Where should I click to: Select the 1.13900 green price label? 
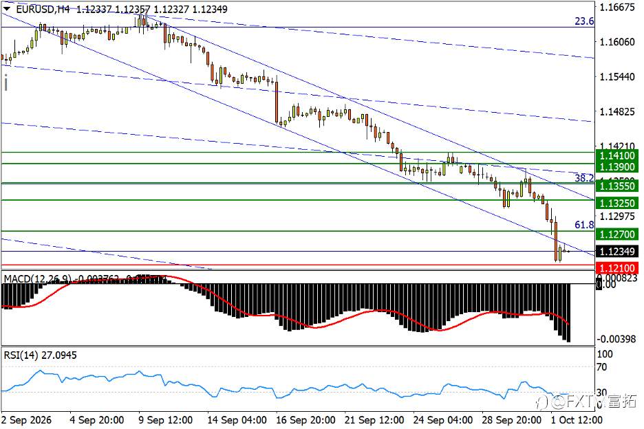(617, 167)
